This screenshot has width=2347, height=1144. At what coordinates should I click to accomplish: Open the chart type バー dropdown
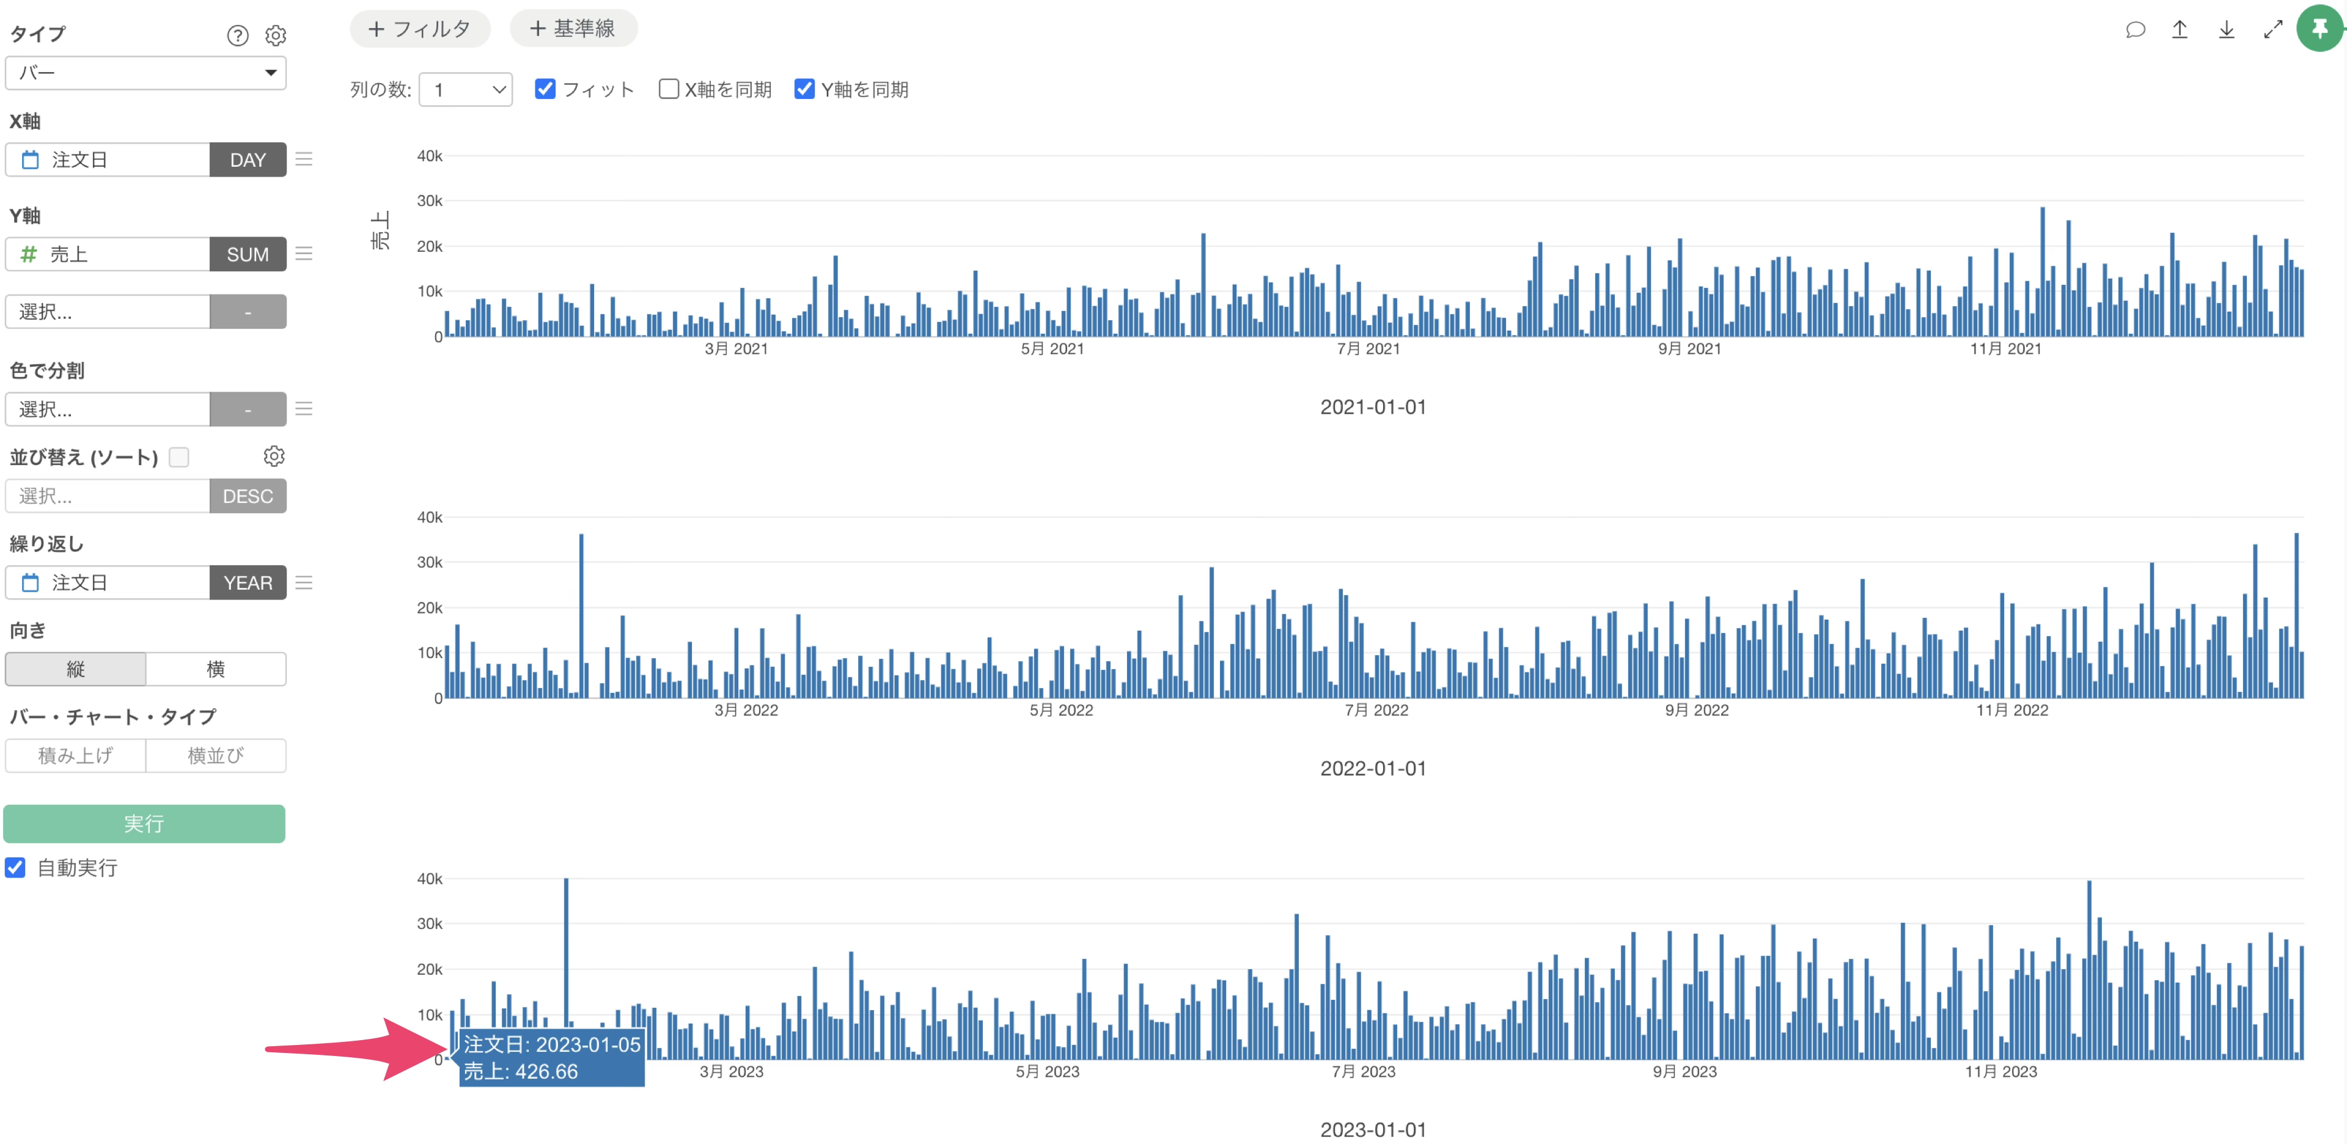[146, 73]
